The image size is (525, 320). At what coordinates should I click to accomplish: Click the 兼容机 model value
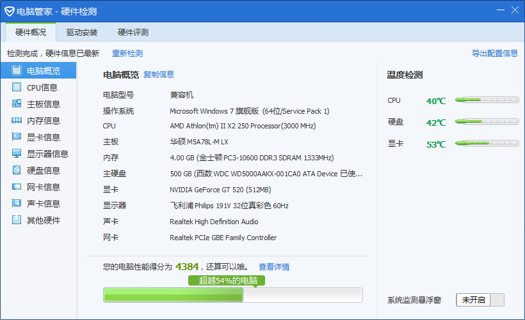click(181, 95)
